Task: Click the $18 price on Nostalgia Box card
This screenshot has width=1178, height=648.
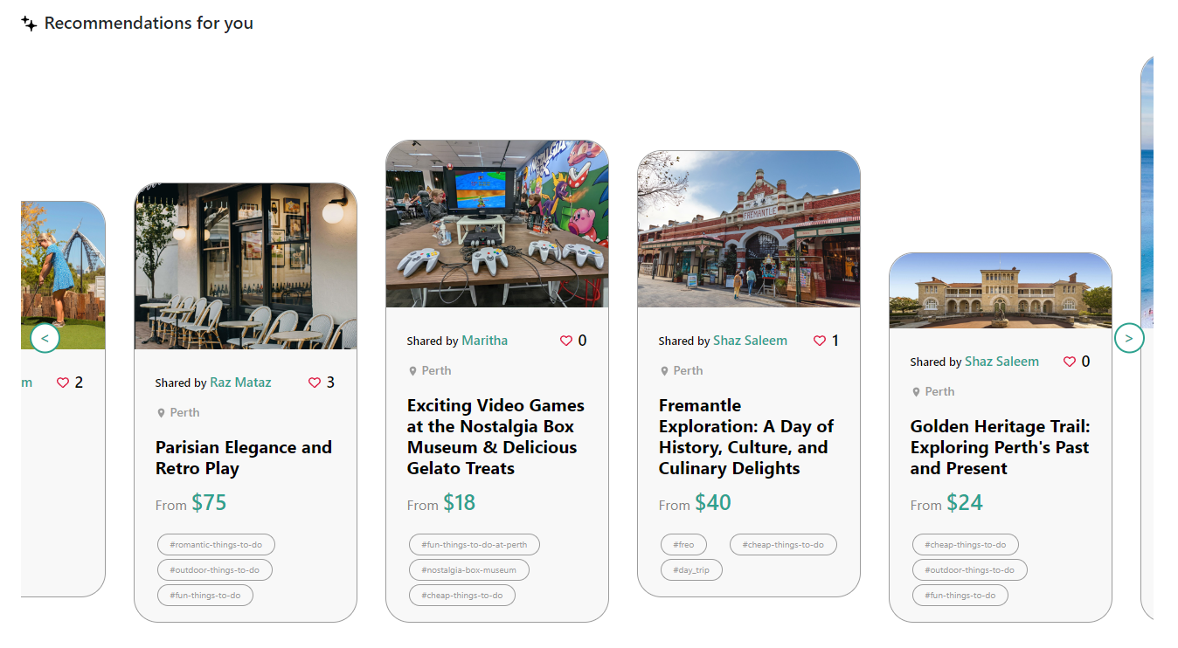Action: (x=460, y=503)
